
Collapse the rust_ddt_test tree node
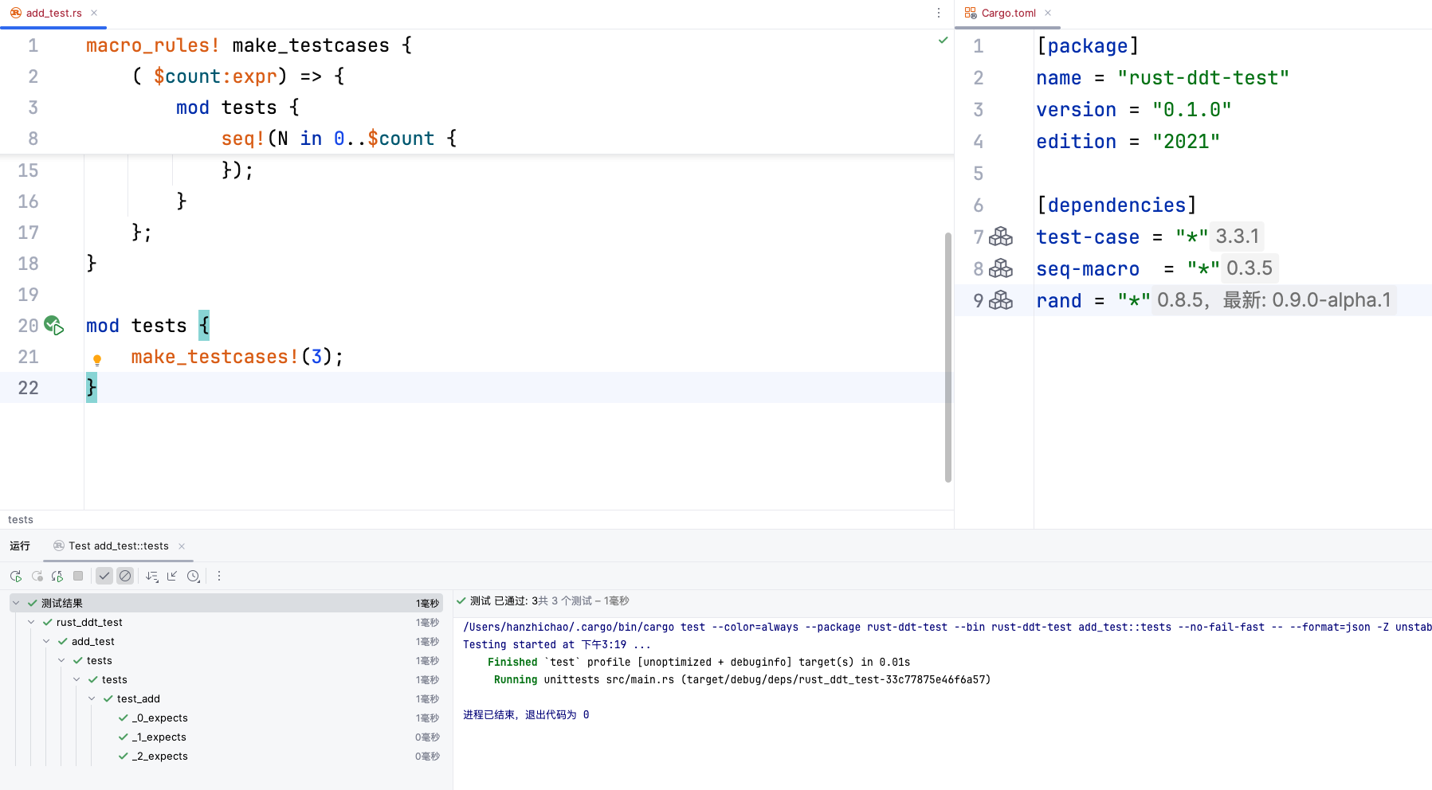click(x=31, y=622)
